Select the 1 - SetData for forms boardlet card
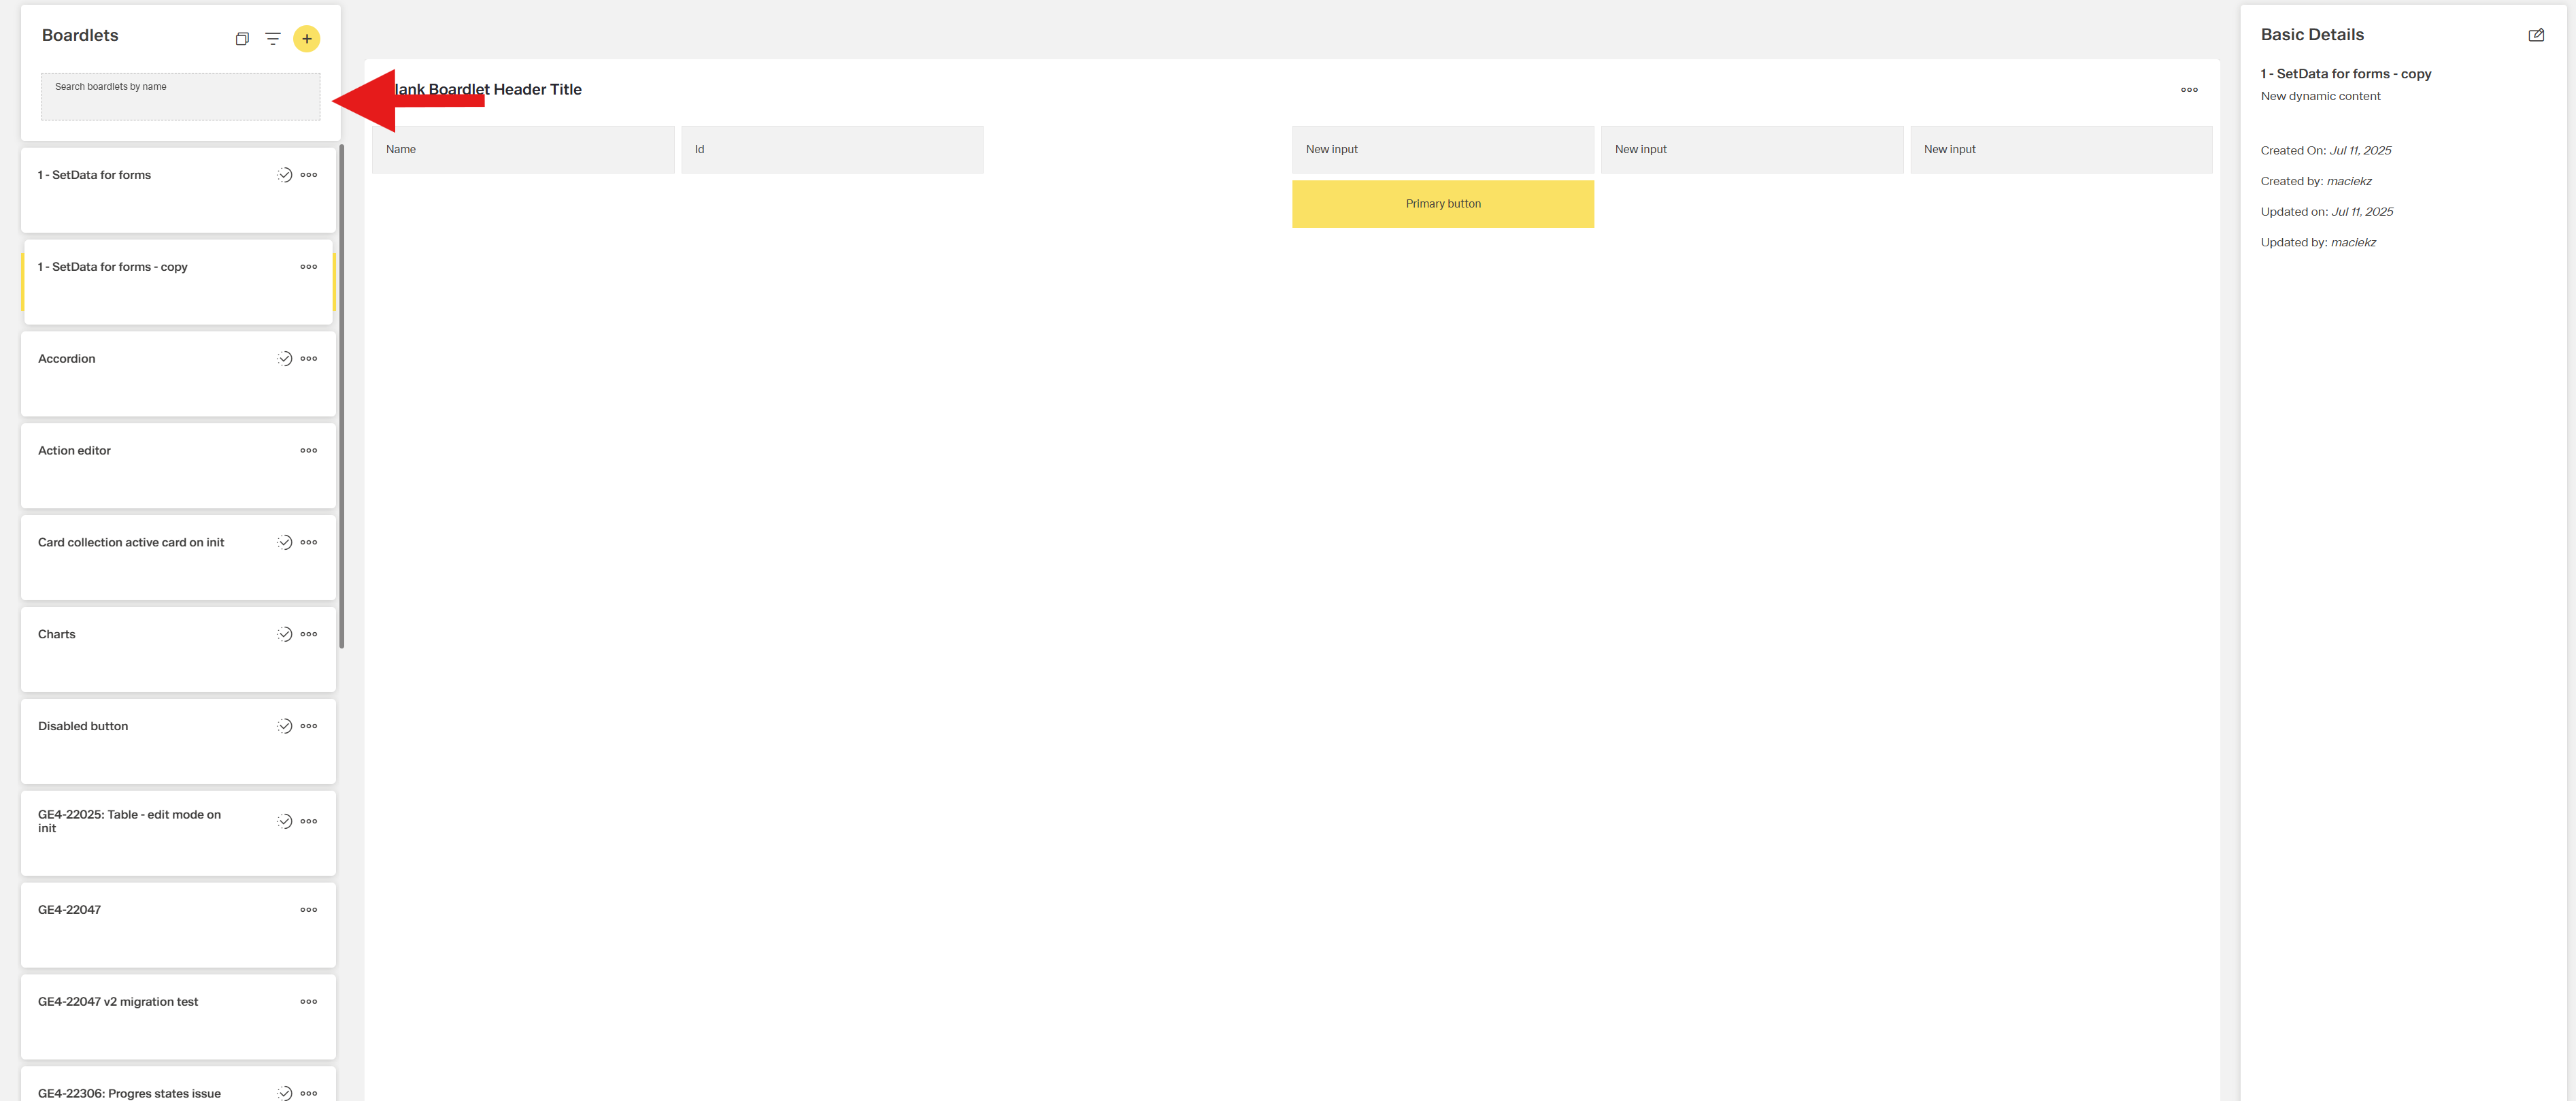Viewport: 2576px width, 1101px height. (x=150, y=190)
